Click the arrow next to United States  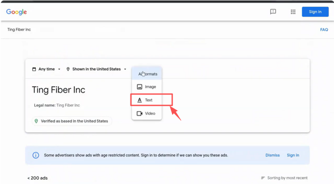tap(125, 69)
